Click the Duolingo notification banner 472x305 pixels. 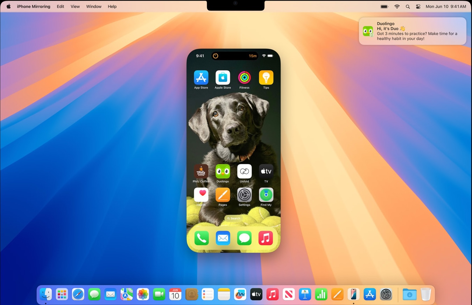pyautogui.click(x=412, y=31)
